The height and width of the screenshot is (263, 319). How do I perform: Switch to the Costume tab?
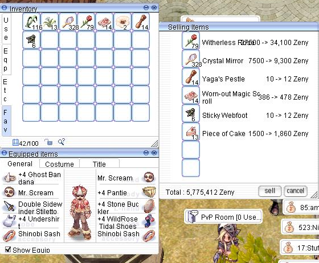pos(59,164)
